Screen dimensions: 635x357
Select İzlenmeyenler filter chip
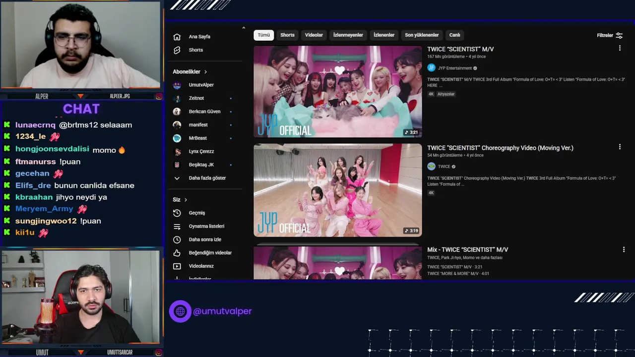click(x=348, y=35)
